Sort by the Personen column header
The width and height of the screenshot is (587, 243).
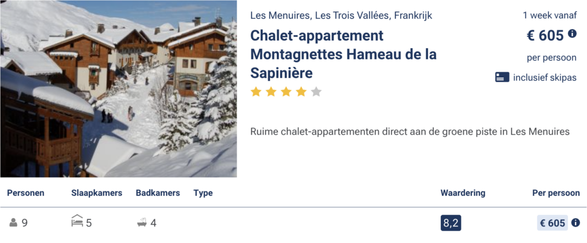click(26, 193)
